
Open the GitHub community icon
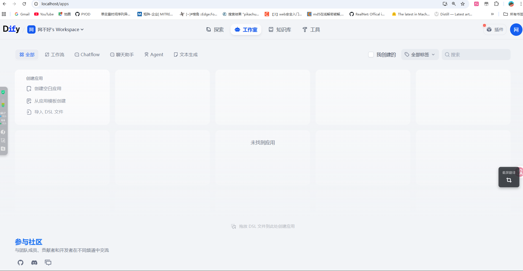pos(21,262)
